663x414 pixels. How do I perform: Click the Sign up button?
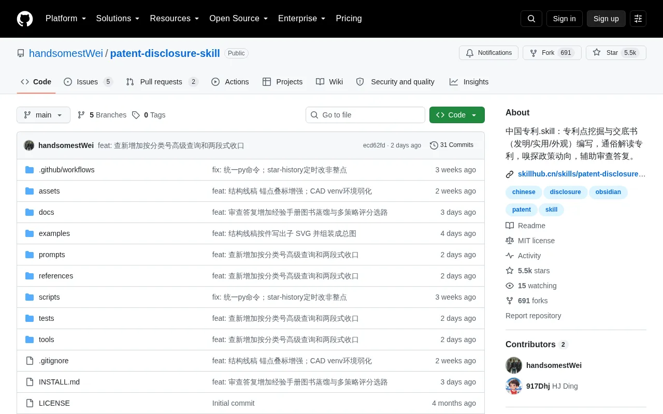tap(606, 19)
